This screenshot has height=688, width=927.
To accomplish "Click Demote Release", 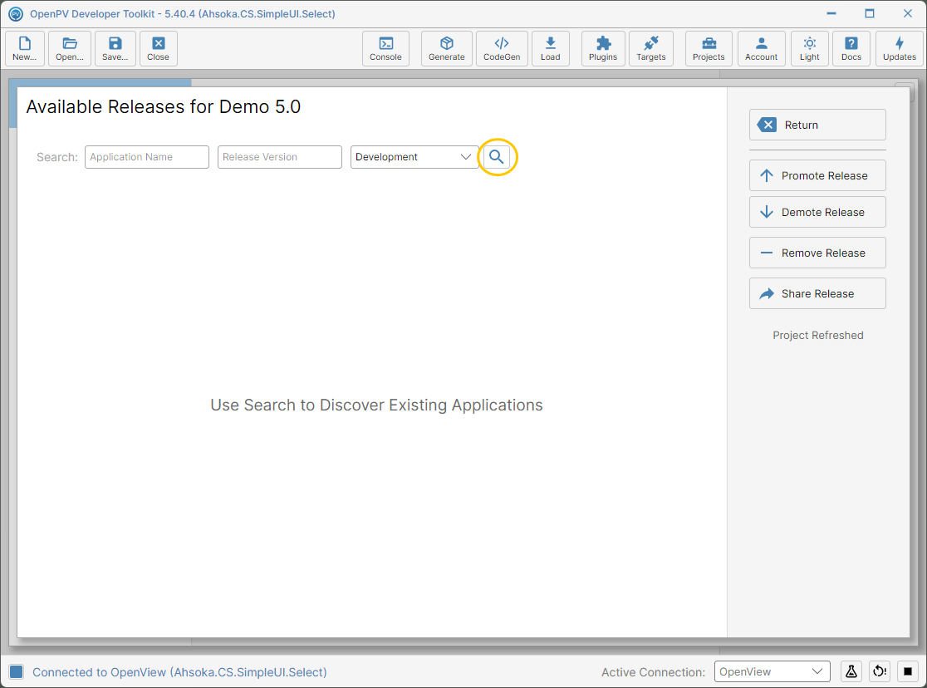I will 817,213.
